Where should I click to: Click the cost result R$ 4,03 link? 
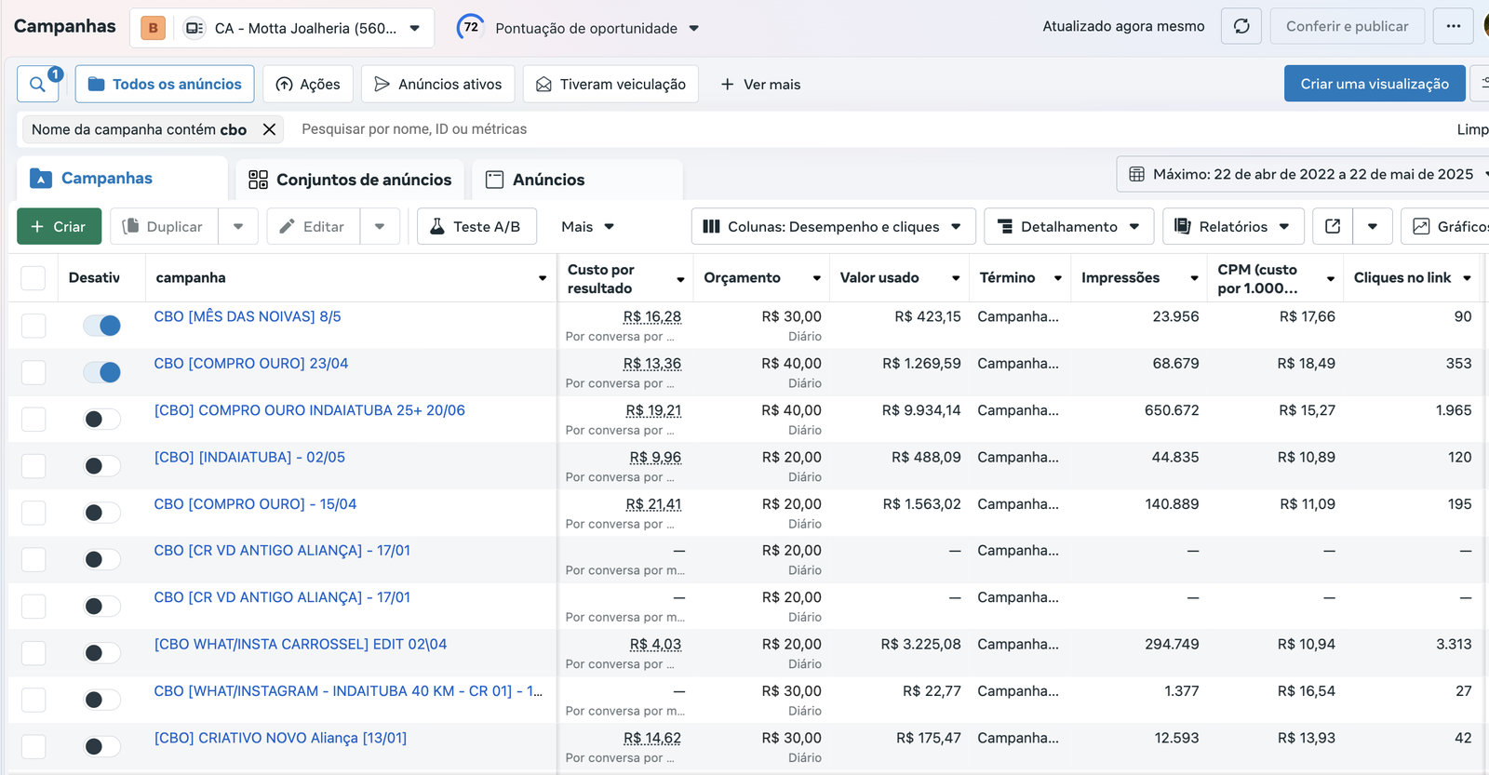(655, 644)
